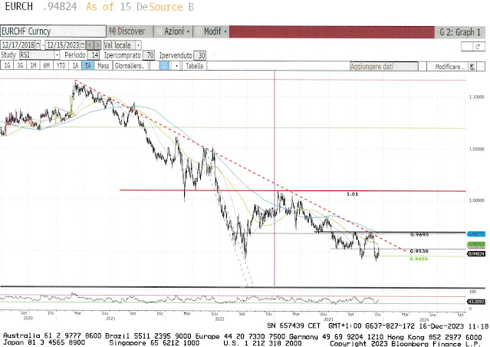490x347 pixels.
Task: Click the Periodo value field 14
Action: (x=94, y=55)
